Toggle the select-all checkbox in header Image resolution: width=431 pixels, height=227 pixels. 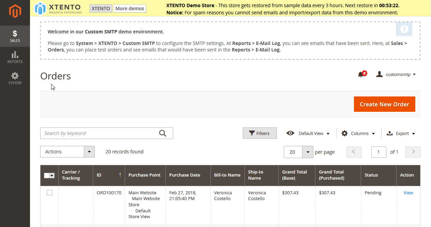(x=47, y=176)
